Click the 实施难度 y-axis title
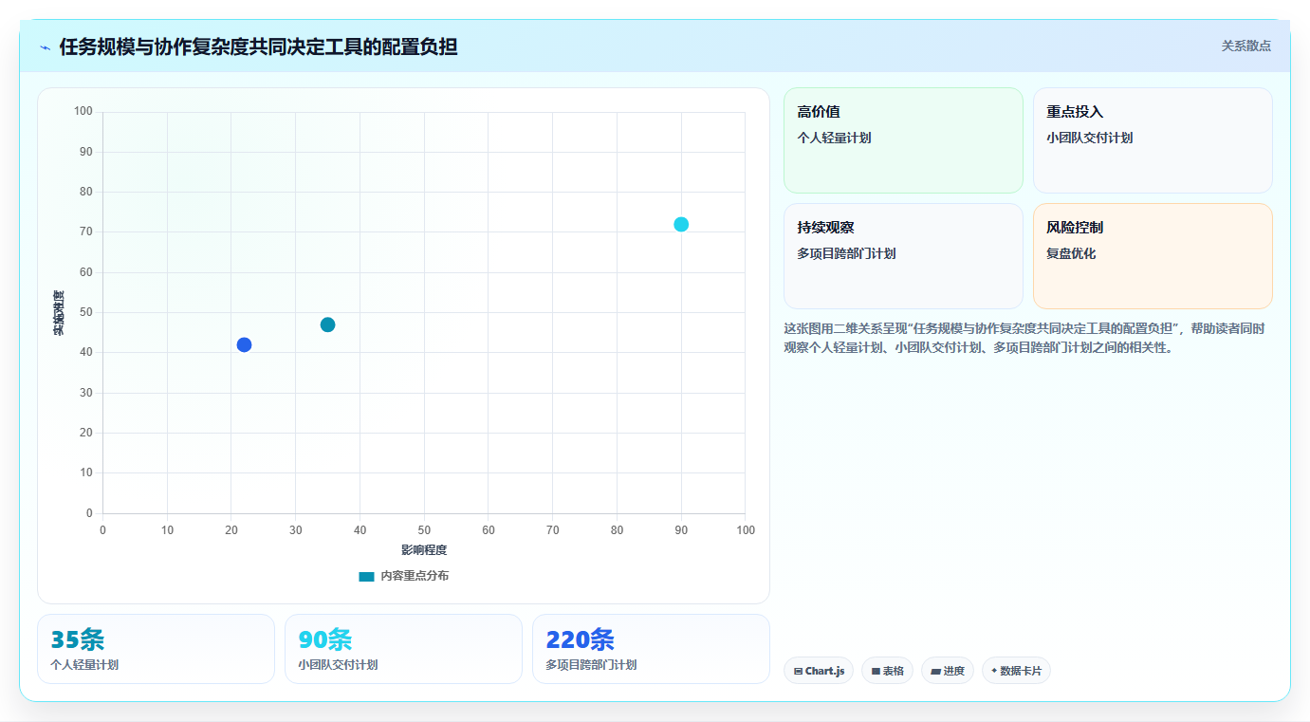1310x722 pixels. (59, 313)
